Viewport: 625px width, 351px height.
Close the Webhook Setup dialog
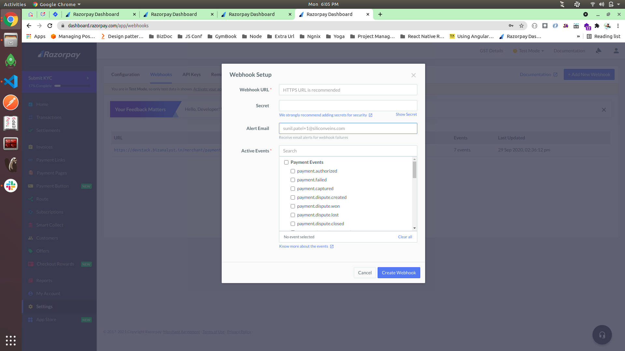pos(413,75)
